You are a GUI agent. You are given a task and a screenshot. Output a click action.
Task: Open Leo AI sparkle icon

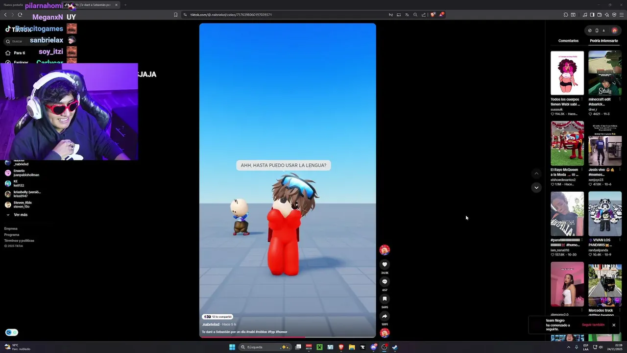[607, 15]
